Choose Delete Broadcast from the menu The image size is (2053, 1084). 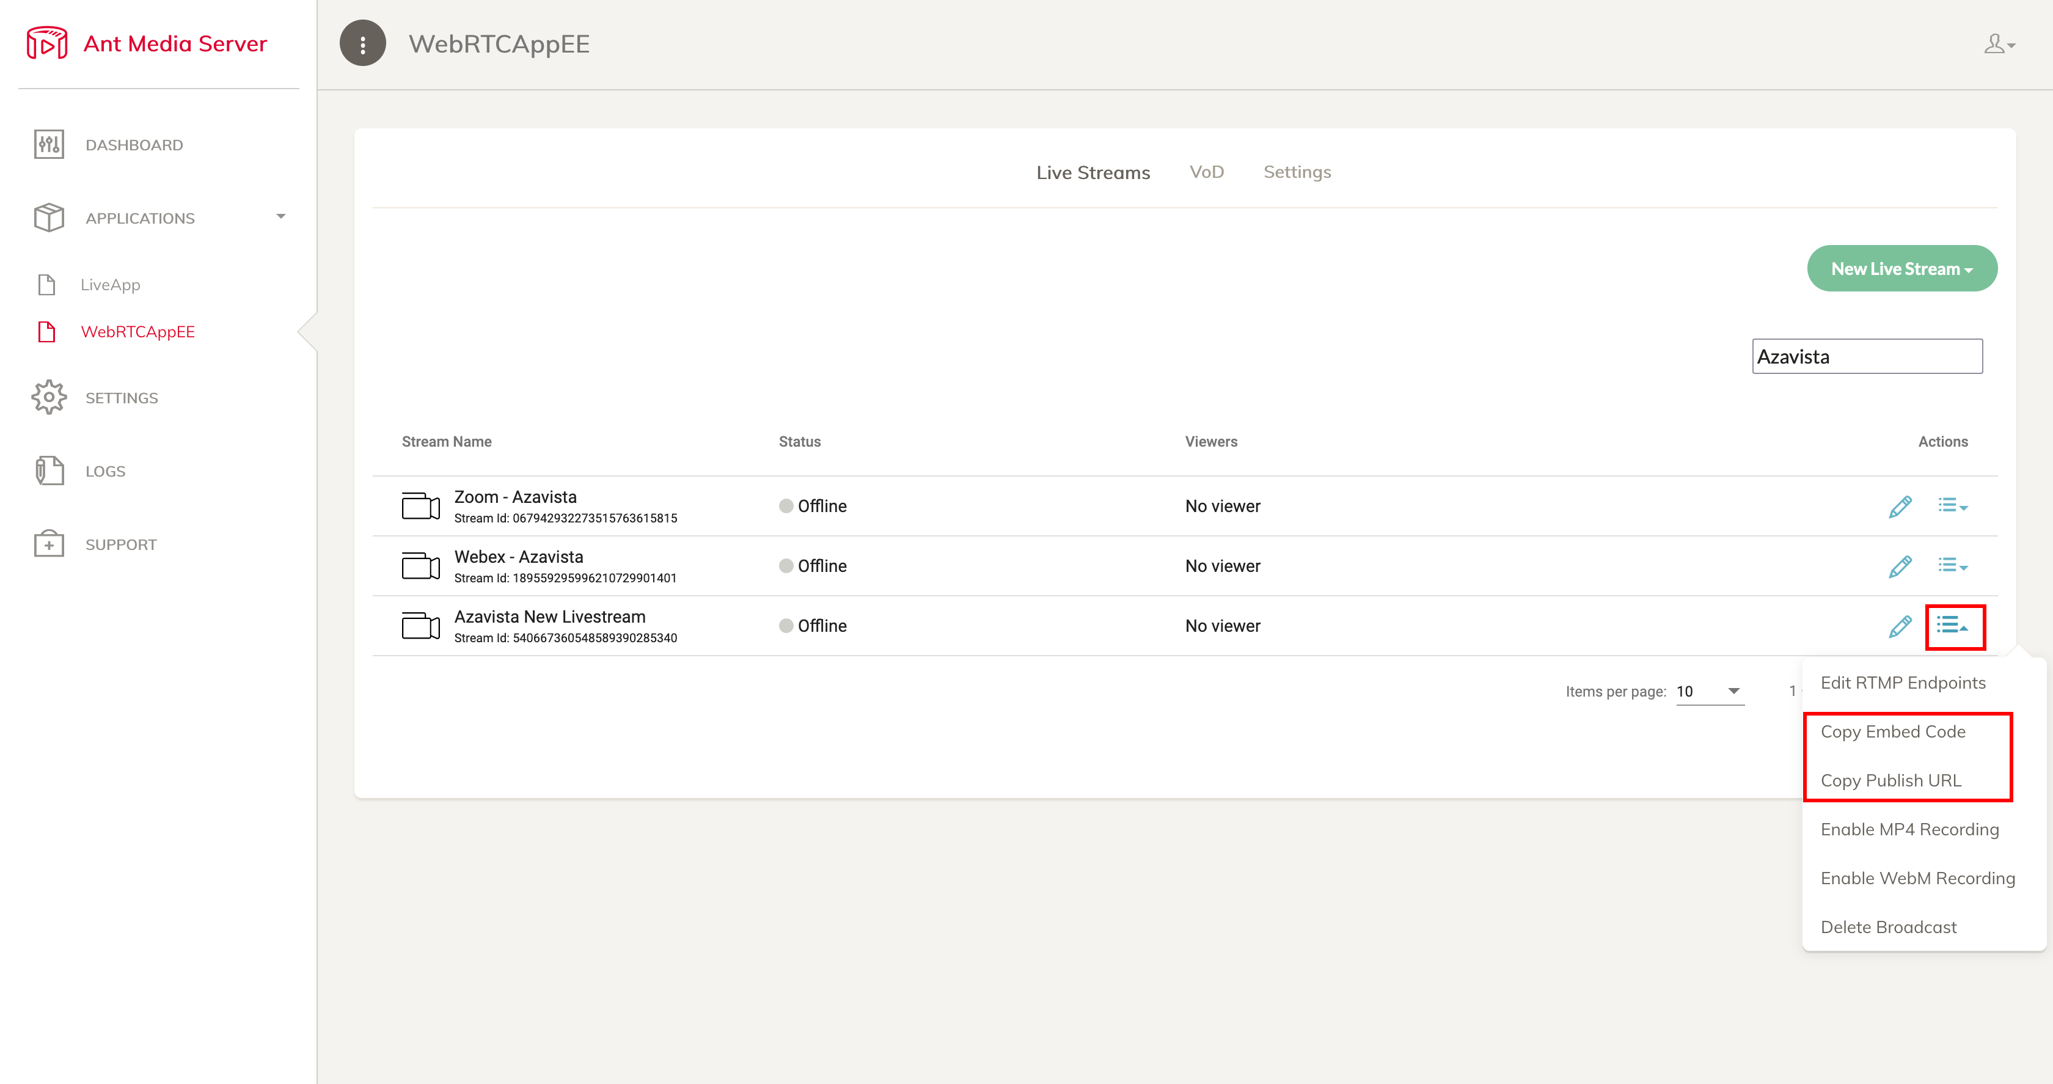pos(1888,927)
